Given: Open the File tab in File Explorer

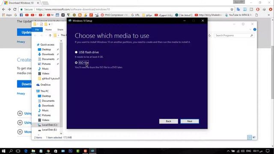Looking at the screenshot, I should pos(37,30).
